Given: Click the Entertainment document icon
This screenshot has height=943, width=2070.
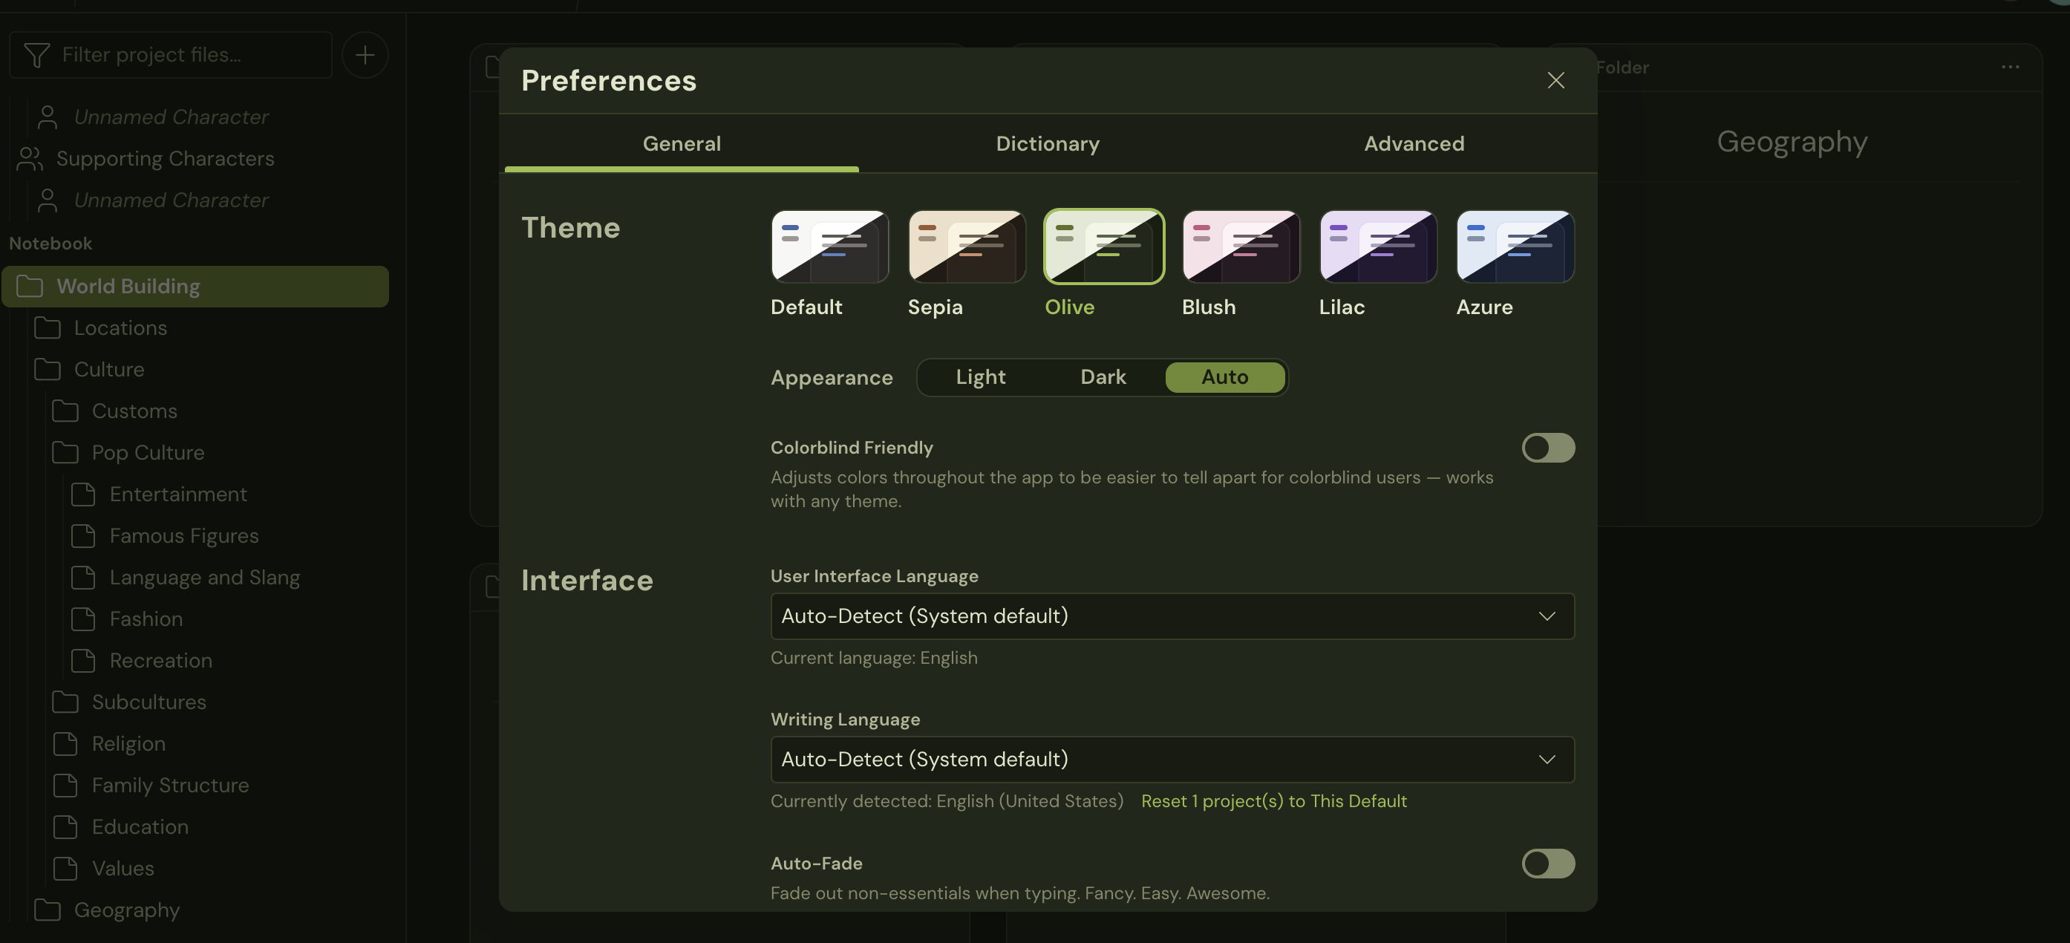Looking at the screenshot, I should click(82, 494).
